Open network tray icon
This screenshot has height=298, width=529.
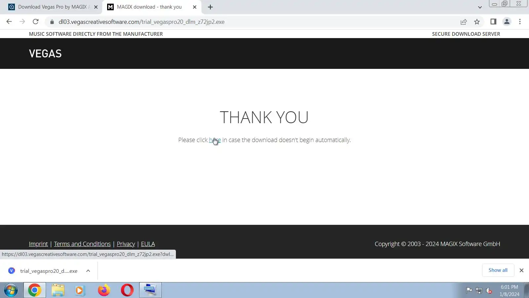[479, 290]
